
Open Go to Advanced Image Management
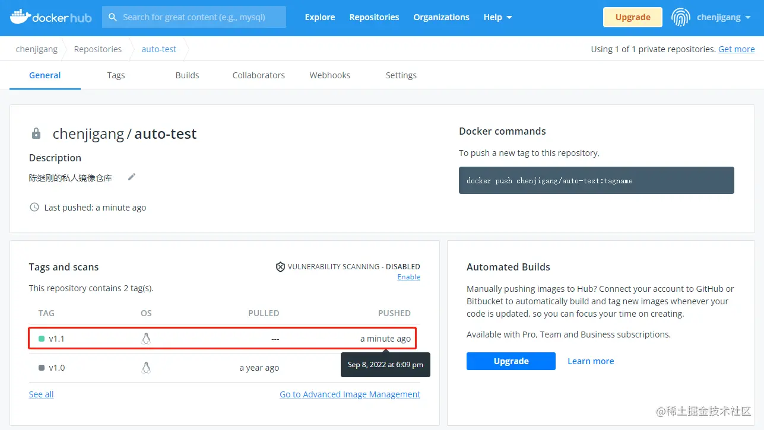pos(350,394)
